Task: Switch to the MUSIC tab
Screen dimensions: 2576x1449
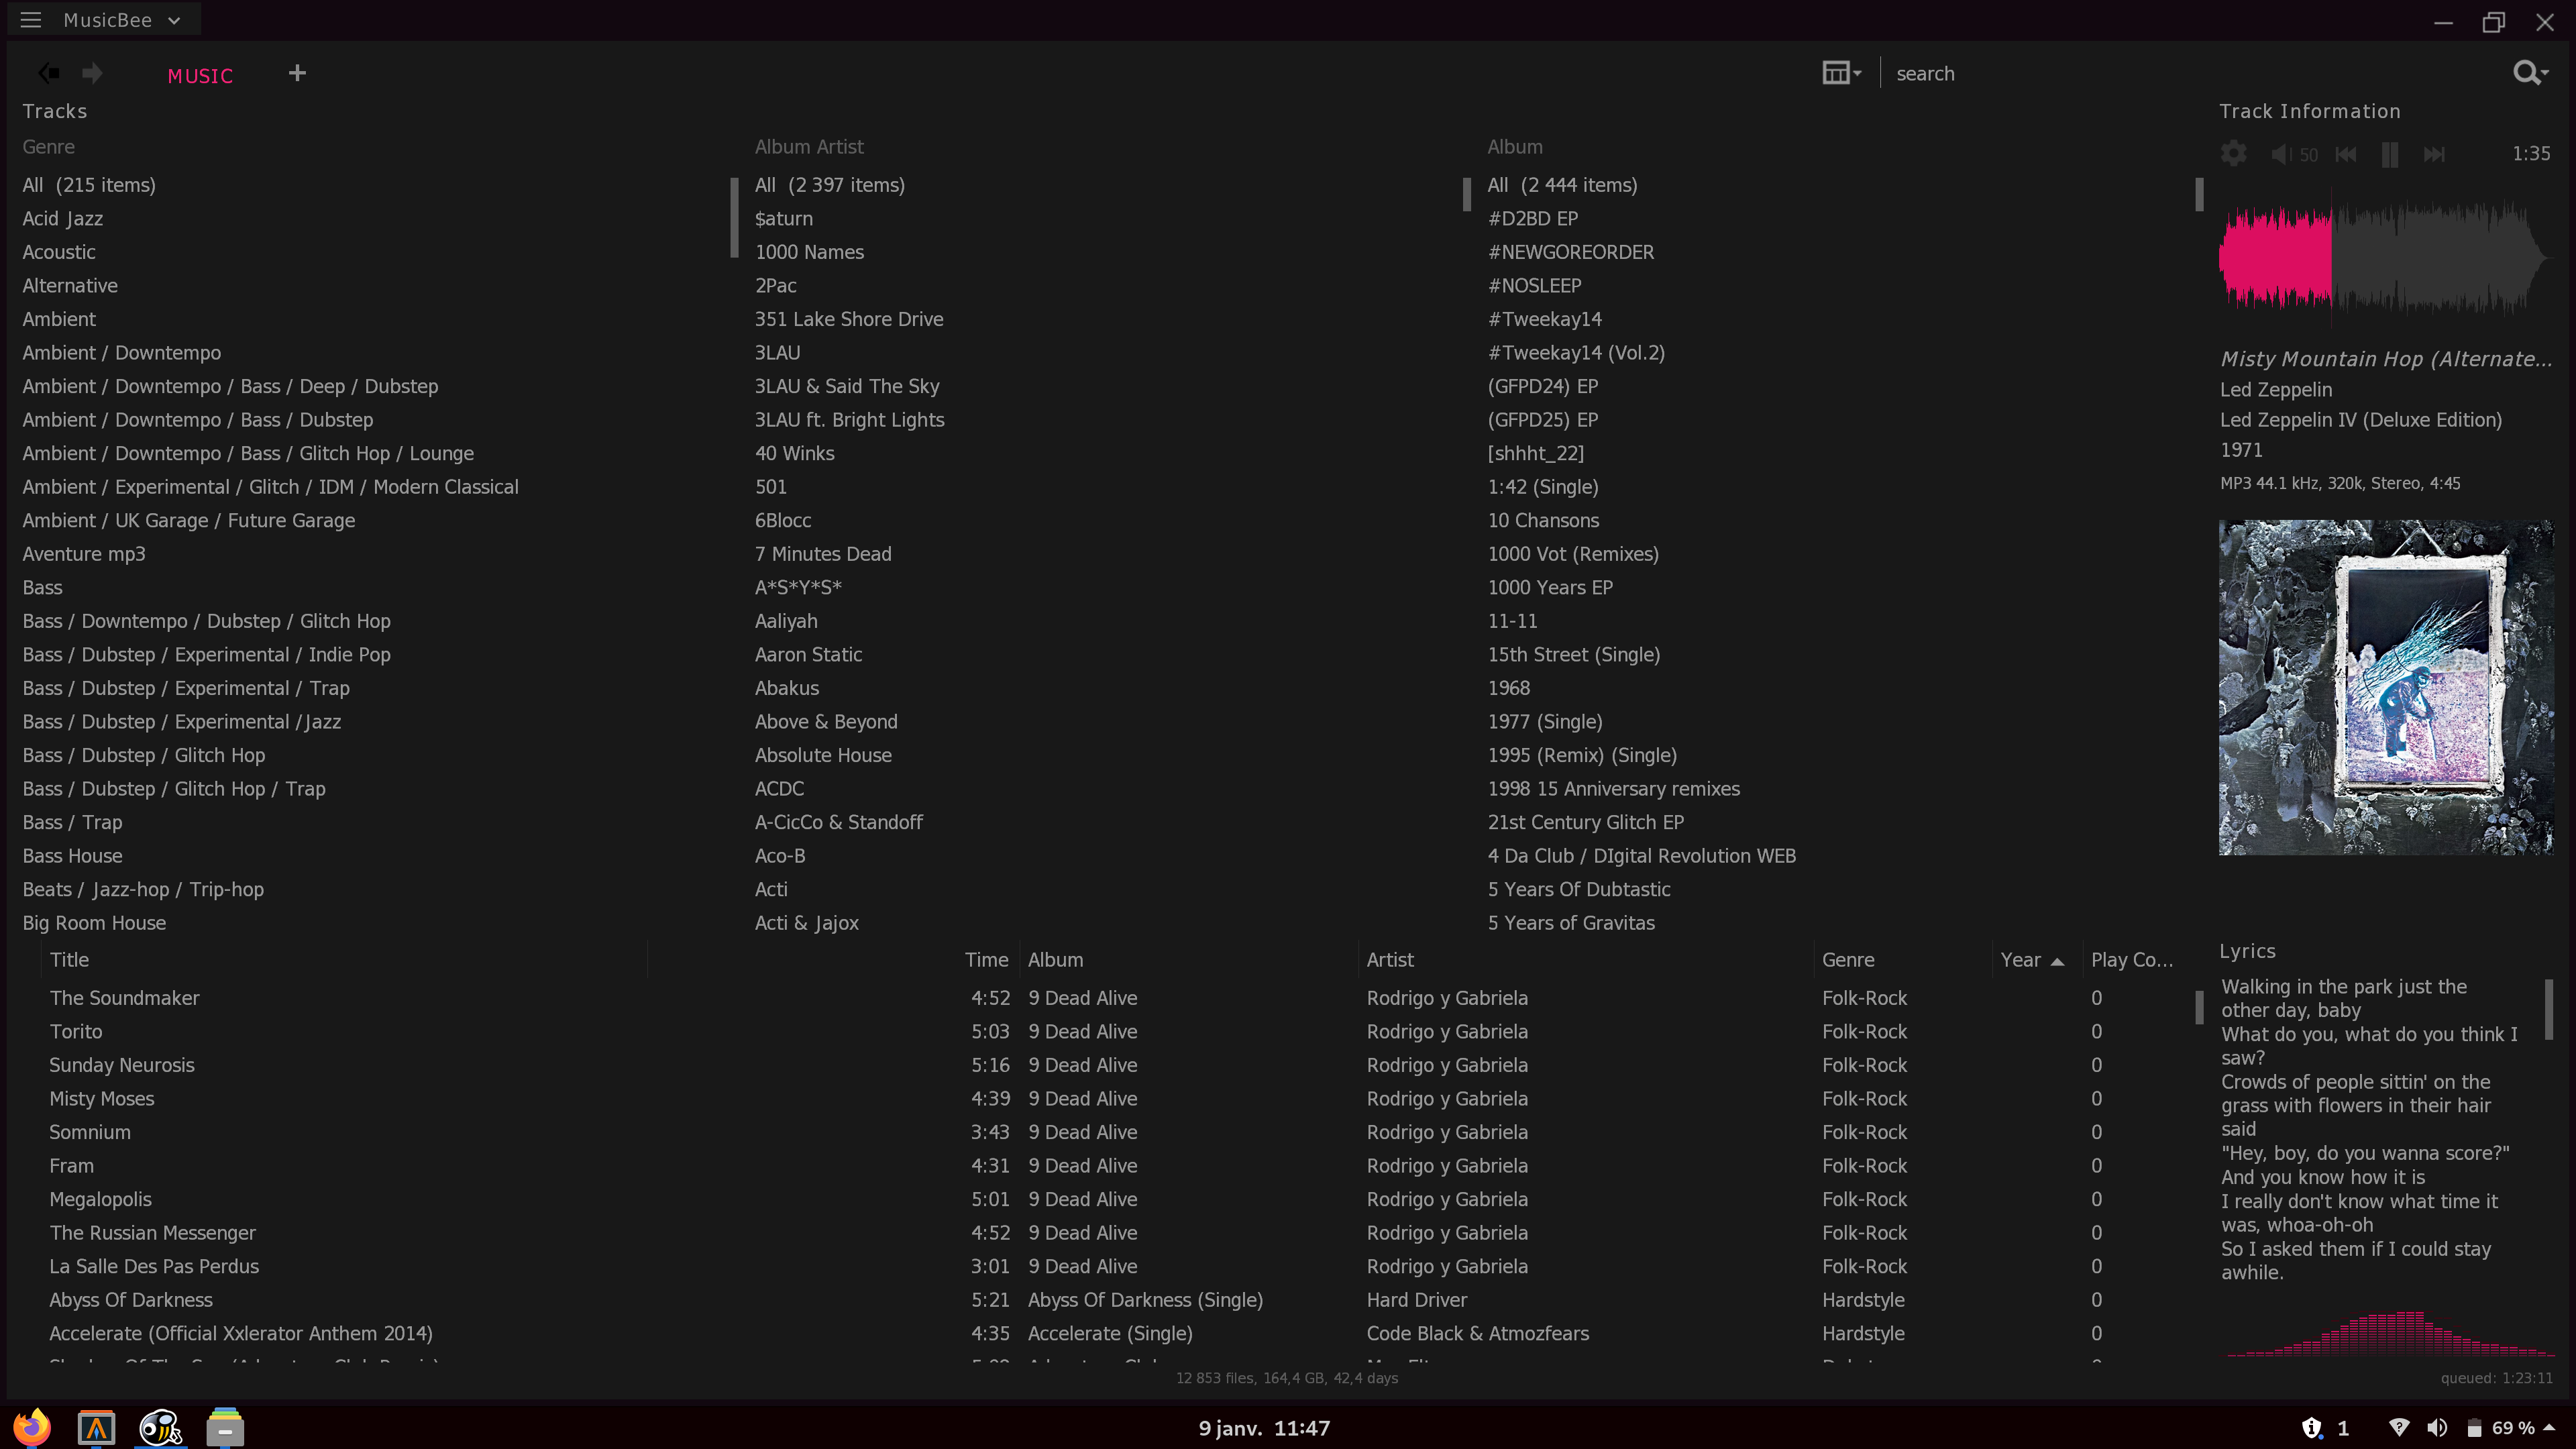Action: click(200, 76)
